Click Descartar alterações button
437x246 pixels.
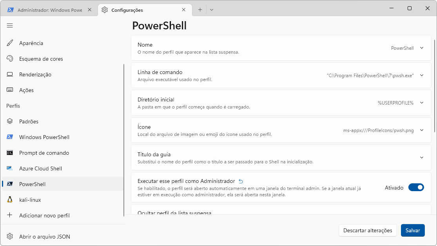click(368, 230)
